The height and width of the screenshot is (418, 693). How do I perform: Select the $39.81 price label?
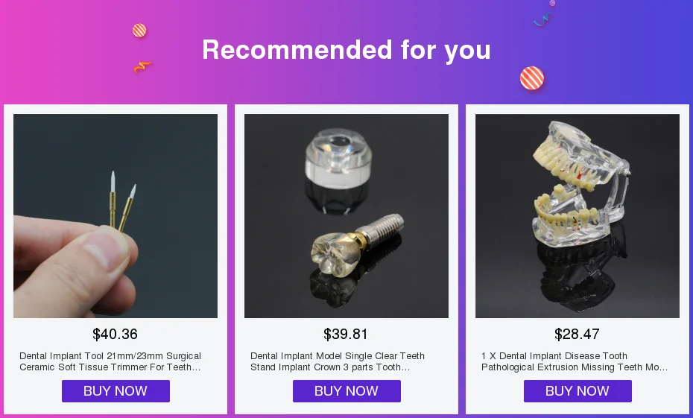(x=346, y=334)
